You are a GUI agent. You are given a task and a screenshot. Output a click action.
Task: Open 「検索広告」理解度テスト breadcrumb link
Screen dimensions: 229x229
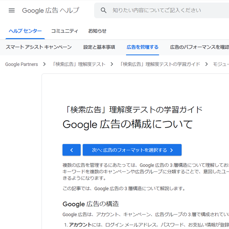coord(79,64)
